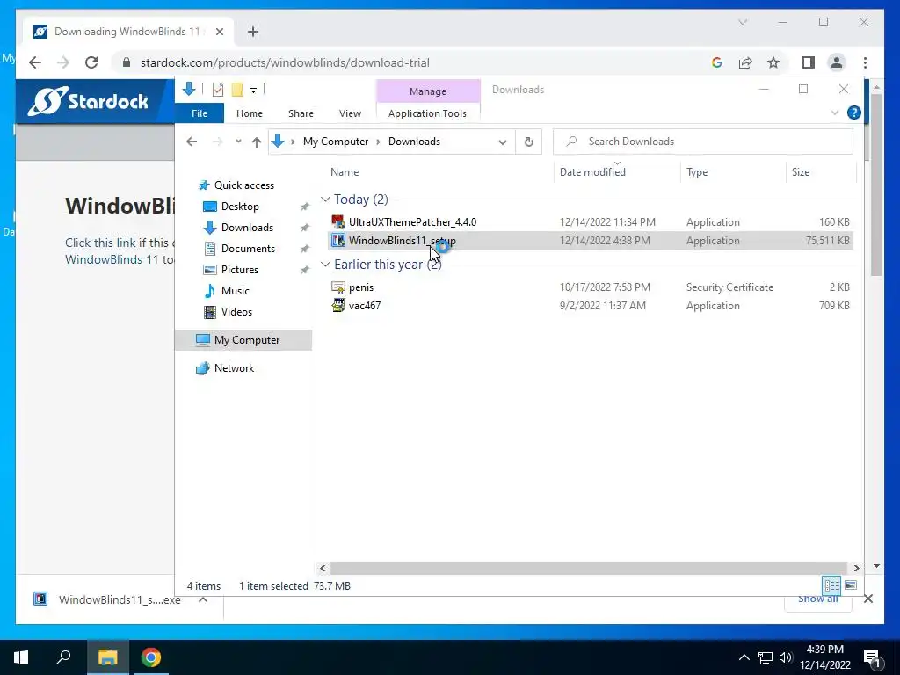This screenshot has width=900, height=675.
Task: Open download options chevron for WindowBlinds11 exe
Action: coord(203,599)
